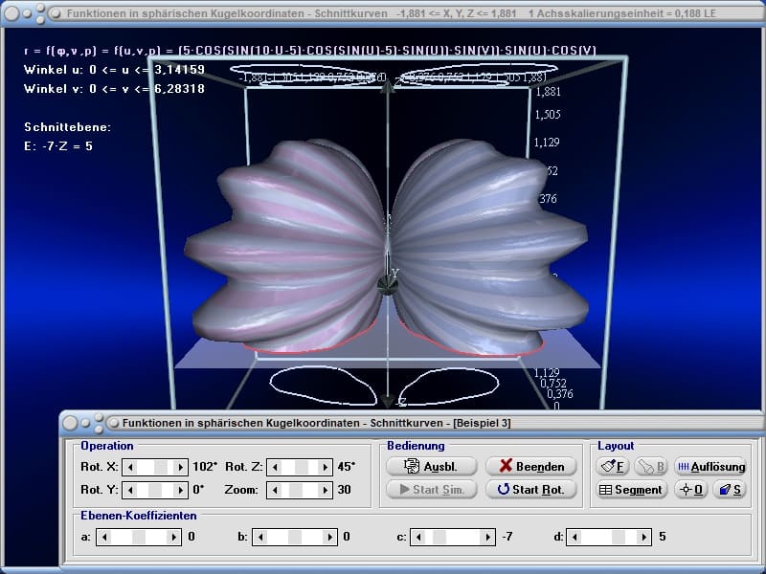Click the plane equation 'E: -7·Z = 5'
The image size is (766, 574).
coord(58,146)
